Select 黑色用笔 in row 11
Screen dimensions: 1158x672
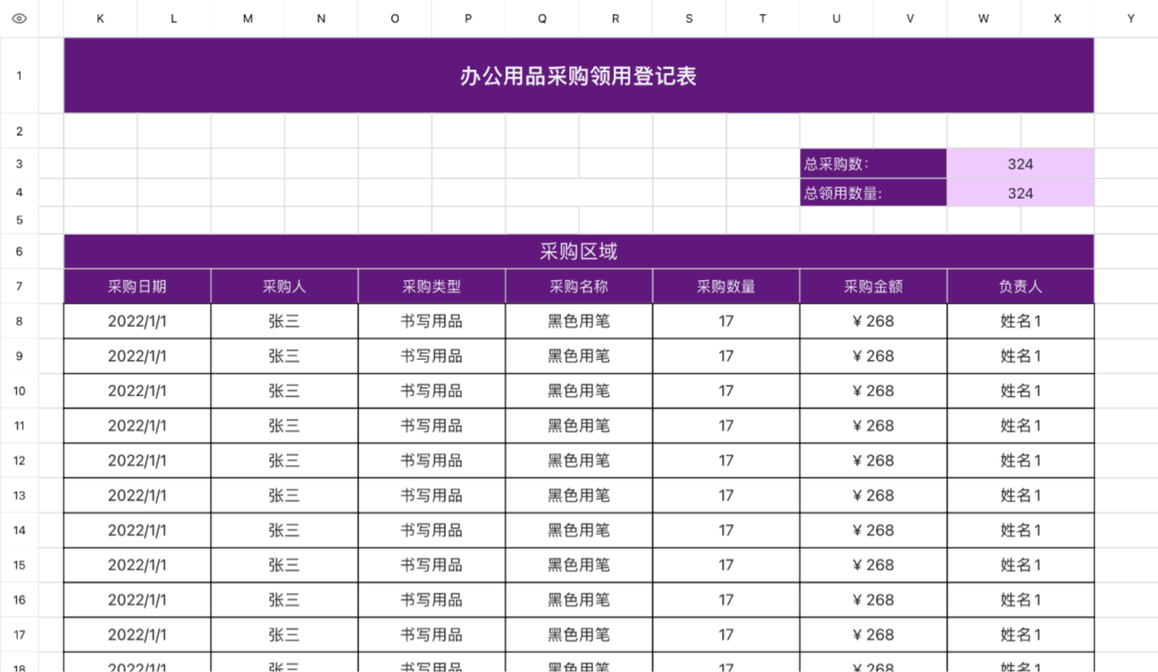click(578, 426)
